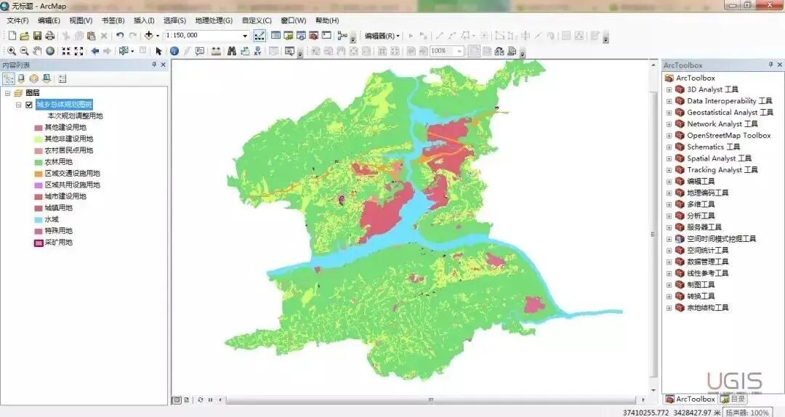This screenshot has width=785, height=417.
Task: Click the 水域 legend color swatch
Action: 38,220
